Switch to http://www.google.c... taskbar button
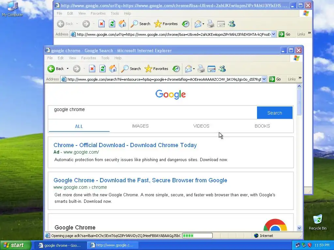This screenshot has width=334, height=250. point(113,245)
